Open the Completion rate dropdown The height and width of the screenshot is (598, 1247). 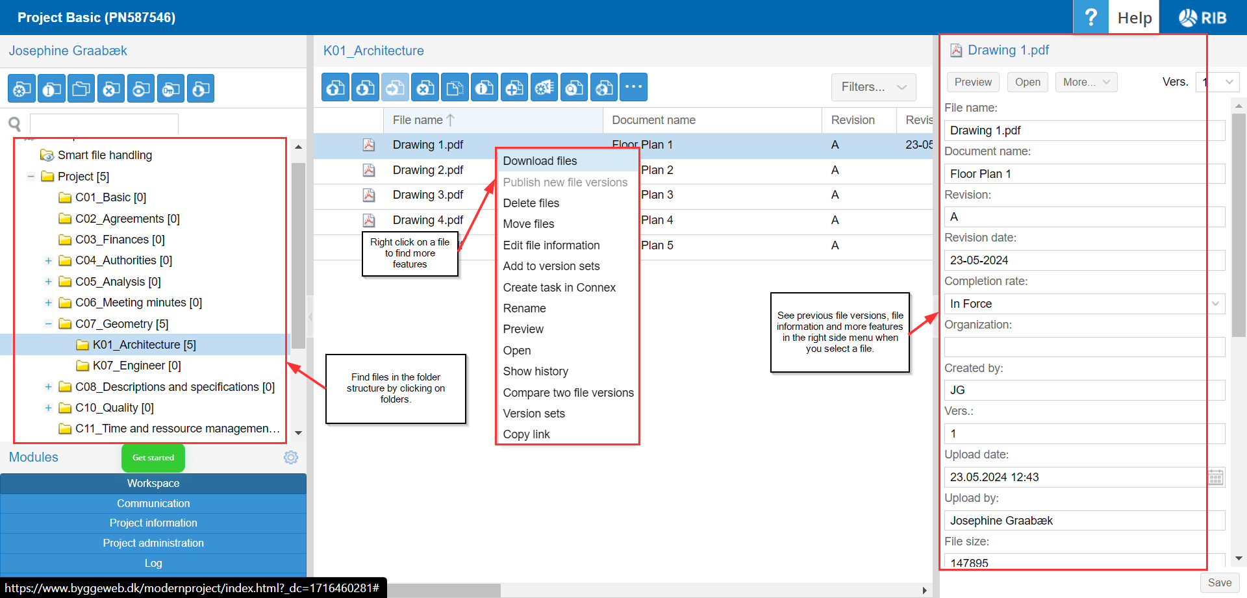pos(1215,304)
